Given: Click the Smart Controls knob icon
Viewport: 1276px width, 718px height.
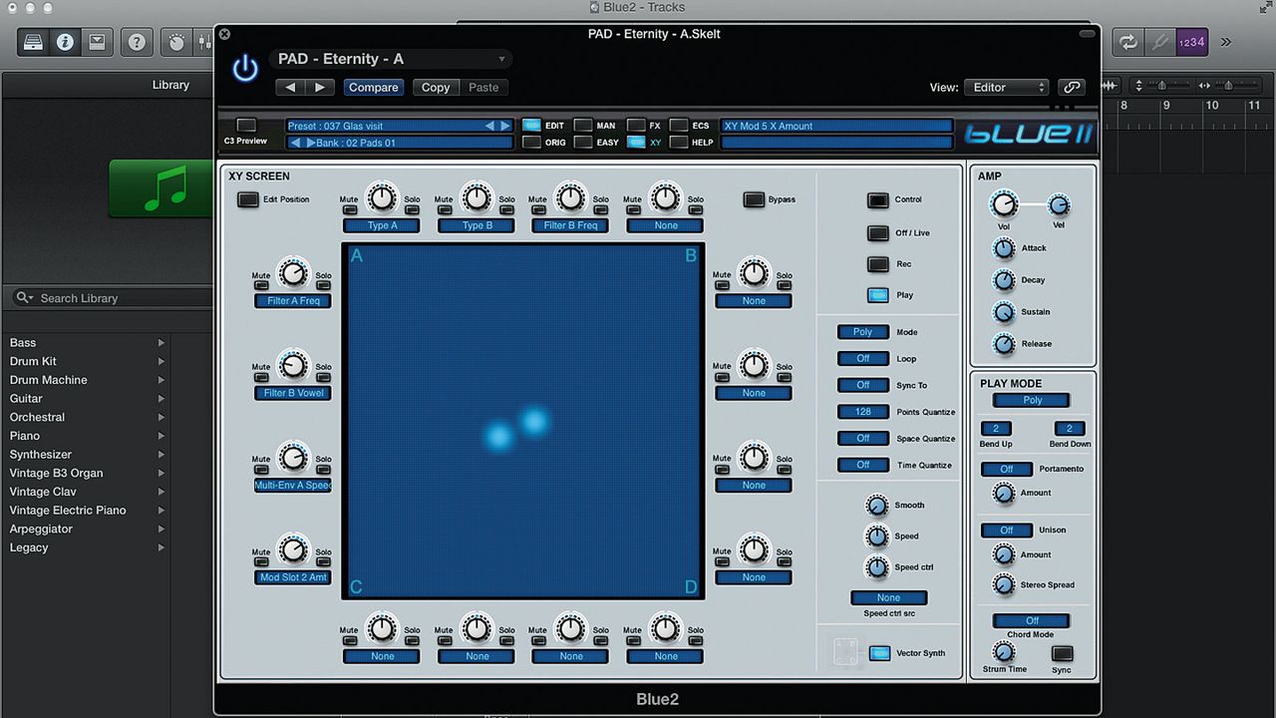Looking at the screenshot, I should (176, 42).
